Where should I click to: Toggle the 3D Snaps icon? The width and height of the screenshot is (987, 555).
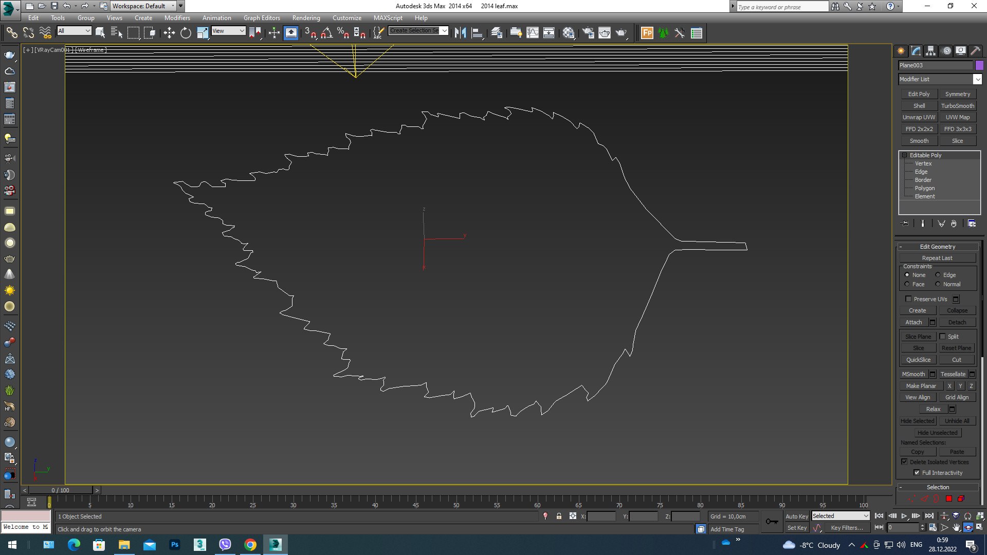click(x=310, y=33)
